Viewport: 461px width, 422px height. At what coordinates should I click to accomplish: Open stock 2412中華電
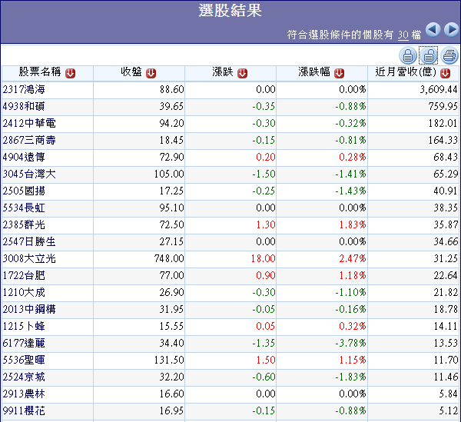point(29,123)
